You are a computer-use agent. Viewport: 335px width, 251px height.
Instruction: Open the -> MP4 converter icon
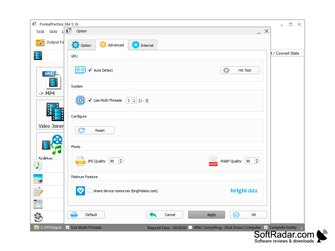[x=51, y=82]
